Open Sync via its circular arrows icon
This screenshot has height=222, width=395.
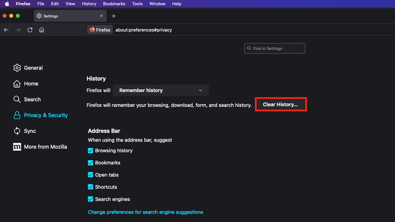tap(17, 131)
